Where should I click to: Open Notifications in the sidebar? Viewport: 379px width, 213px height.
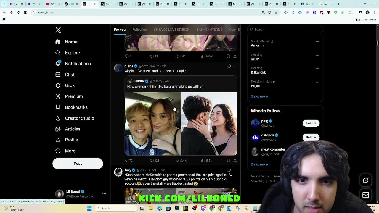73,64
